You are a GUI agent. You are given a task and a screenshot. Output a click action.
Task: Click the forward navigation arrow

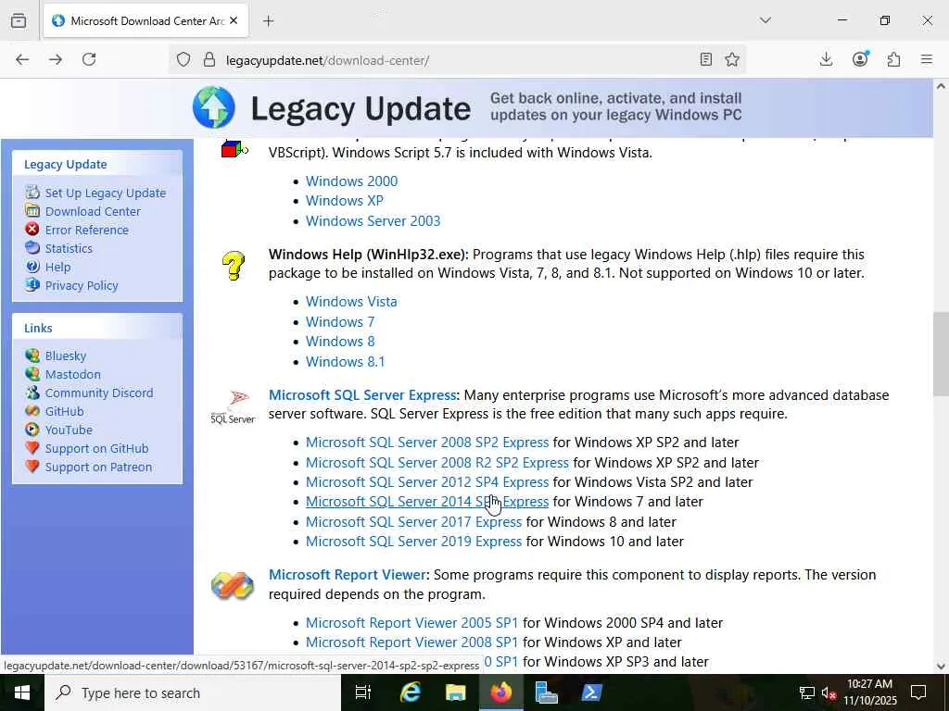click(x=56, y=59)
